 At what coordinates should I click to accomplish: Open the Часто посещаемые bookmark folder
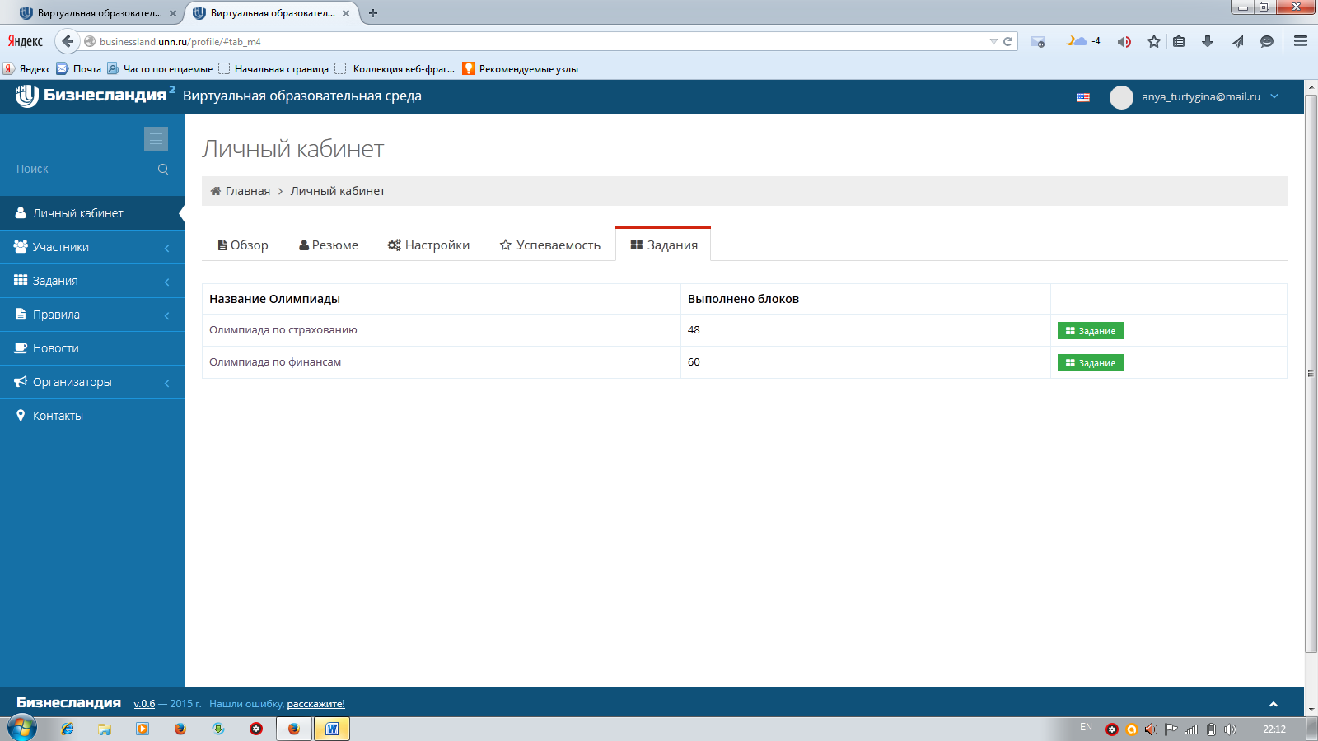[160, 69]
